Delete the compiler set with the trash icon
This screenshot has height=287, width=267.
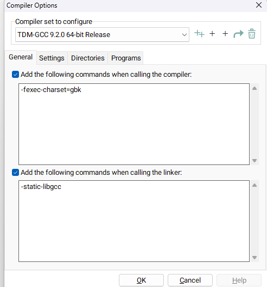point(252,34)
